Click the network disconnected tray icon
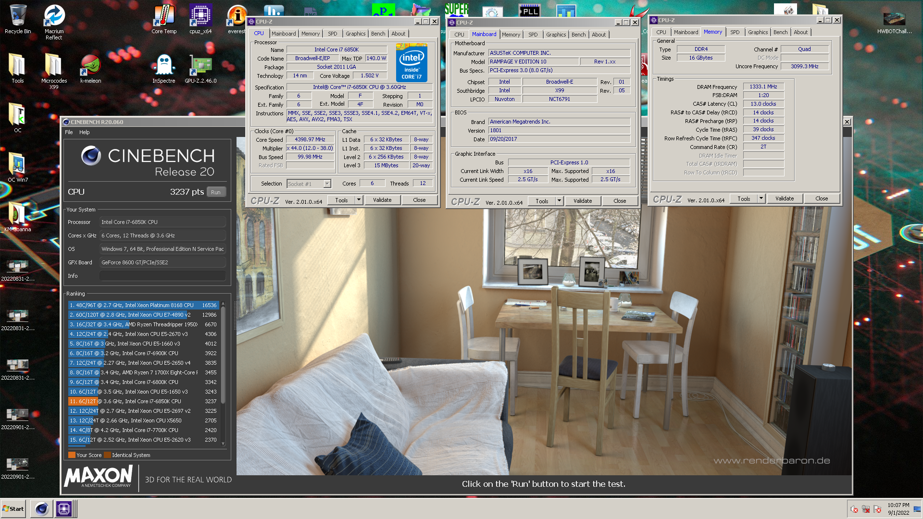 point(866,509)
